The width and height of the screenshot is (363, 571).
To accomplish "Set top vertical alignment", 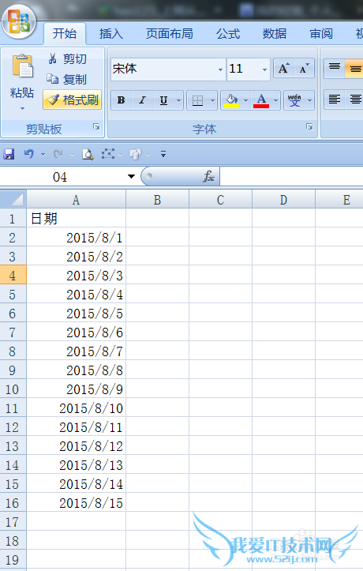I will tap(335, 69).
